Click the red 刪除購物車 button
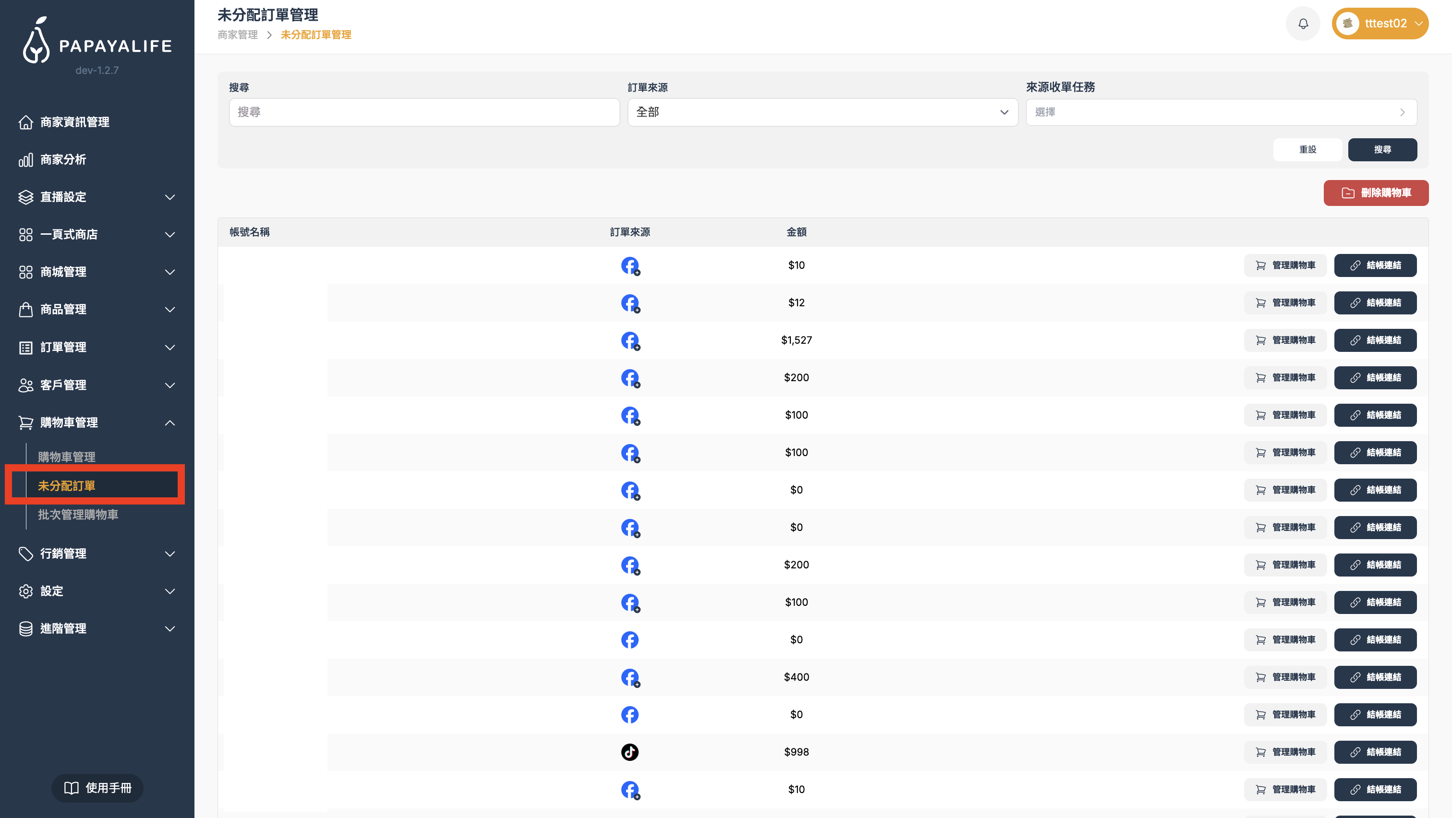1452x818 pixels. [1375, 192]
